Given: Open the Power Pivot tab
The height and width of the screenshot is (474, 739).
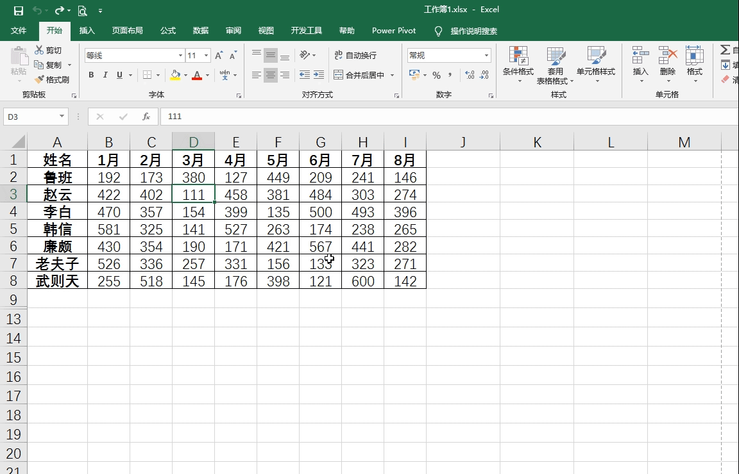Looking at the screenshot, I should click(x=394, y=31).
